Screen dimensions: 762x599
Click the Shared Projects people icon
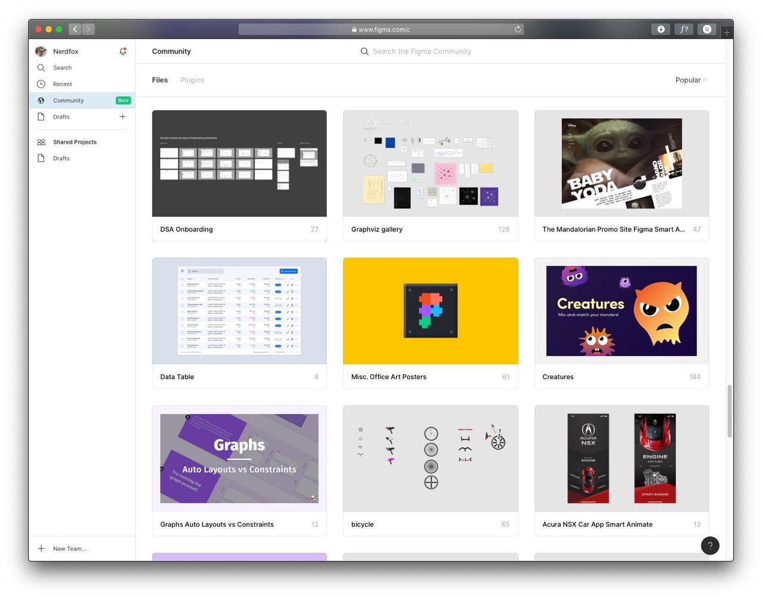[41, 142]
